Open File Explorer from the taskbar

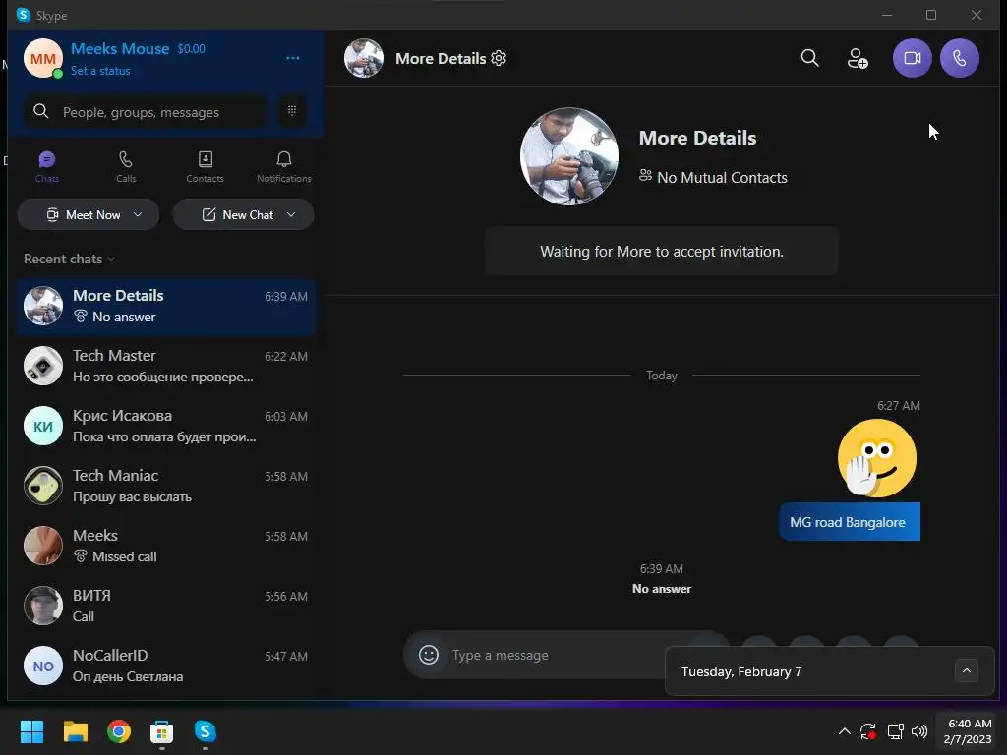click(75, 730)
